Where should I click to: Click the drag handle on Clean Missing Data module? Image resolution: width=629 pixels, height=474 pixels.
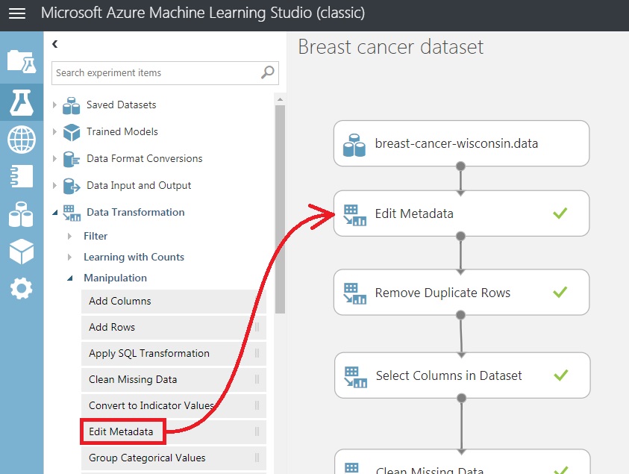coord(257,379)
